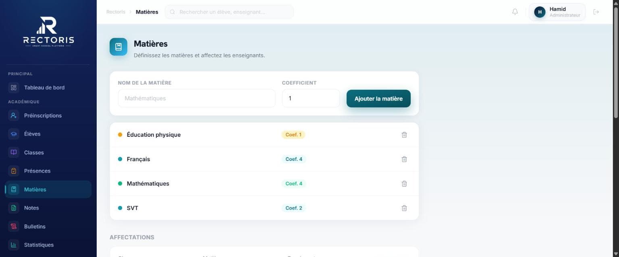The width and height of the screenshot is (619, 257).
Task: Delete the Éducation physique subject
Action: point(404,135)
